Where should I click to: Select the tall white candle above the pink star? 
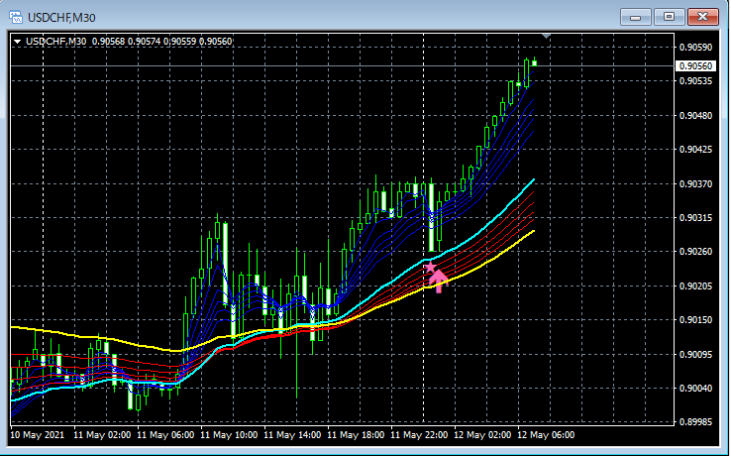432,217
